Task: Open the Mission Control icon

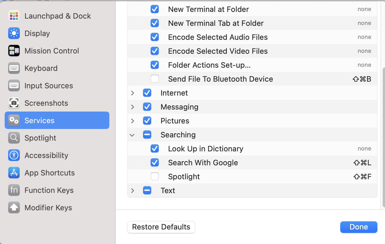Action: click(x=14, y=51)
